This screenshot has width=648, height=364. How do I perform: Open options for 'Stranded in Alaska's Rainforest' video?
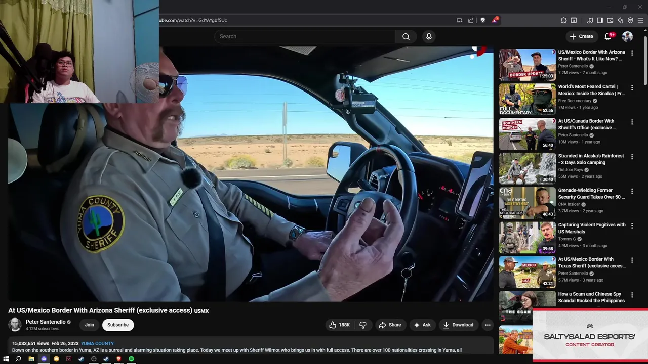click(632, 157)
